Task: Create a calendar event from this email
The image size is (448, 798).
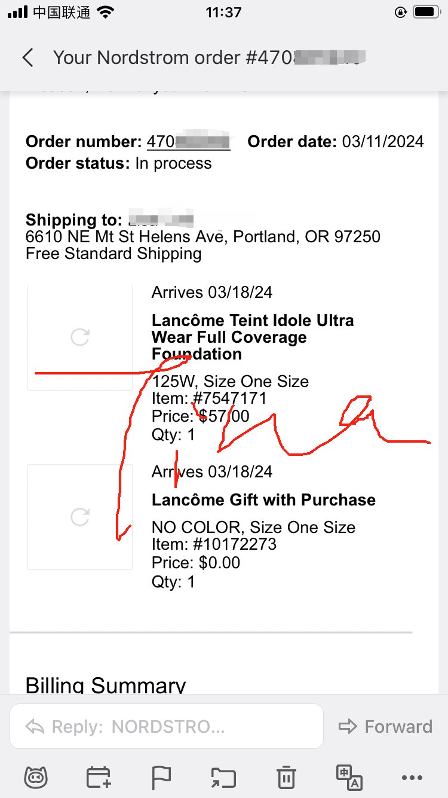Action: (x=99, y=777)
